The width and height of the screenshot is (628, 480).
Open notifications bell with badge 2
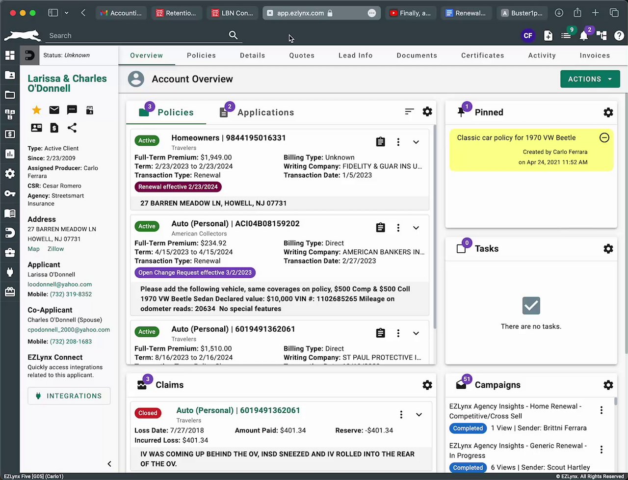[x=584, y=35]
